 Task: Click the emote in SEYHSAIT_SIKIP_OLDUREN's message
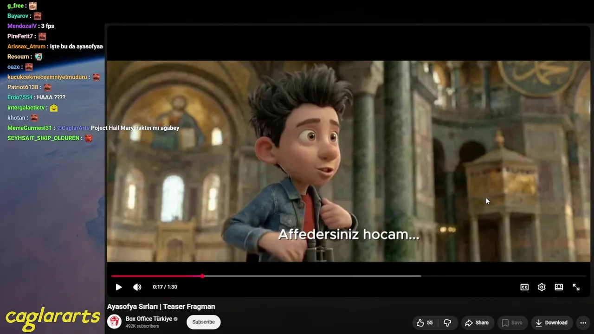click(x=89, y=139)
